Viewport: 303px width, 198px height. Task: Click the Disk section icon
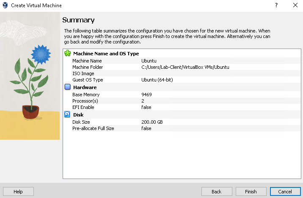[67, 114]
